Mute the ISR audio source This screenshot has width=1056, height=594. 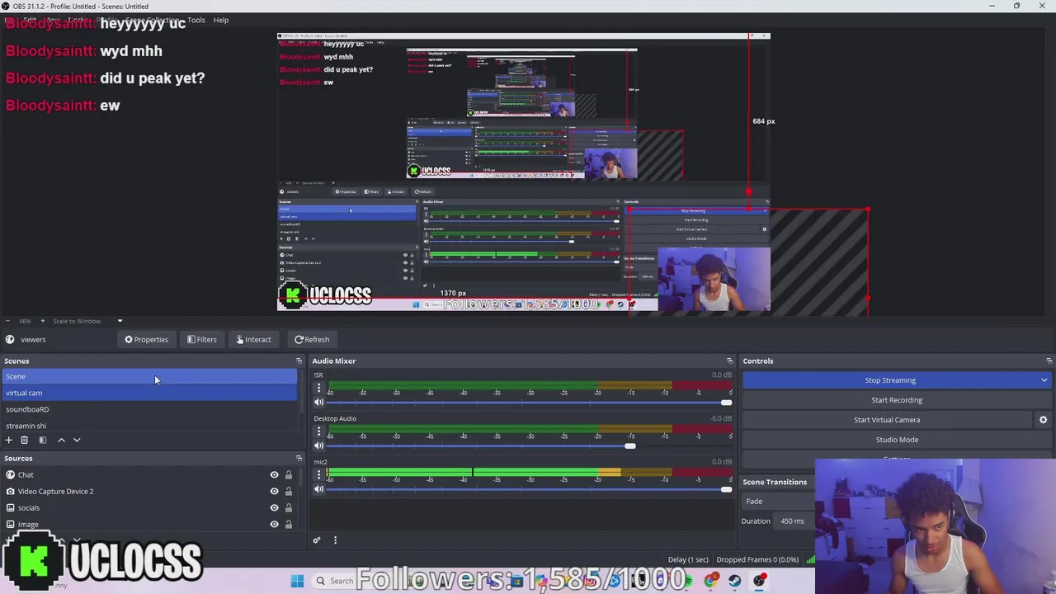click(x=318, y=403)
